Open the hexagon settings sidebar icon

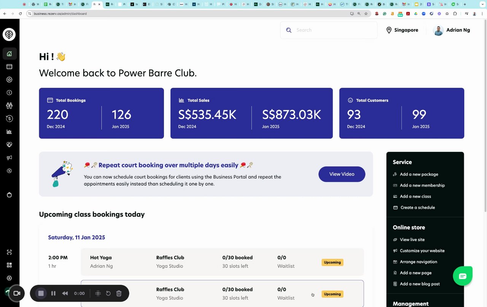(x=10, y=278)
